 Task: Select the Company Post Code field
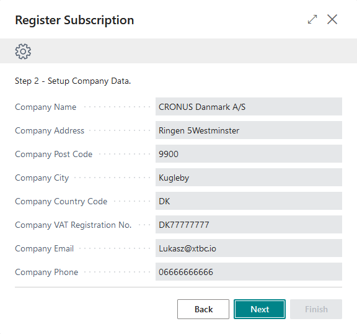249,154
